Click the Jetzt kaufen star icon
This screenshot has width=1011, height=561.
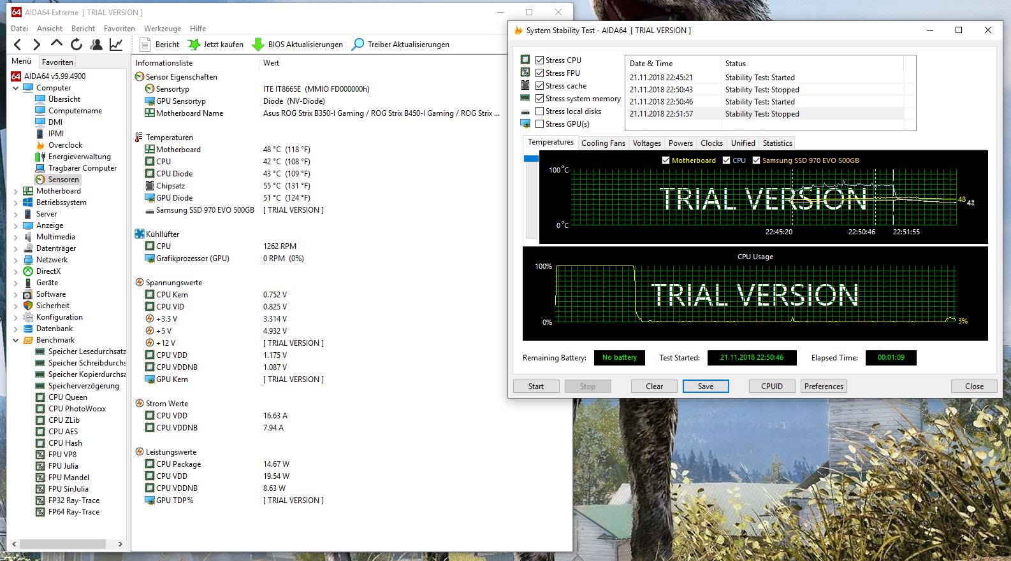point(193,45)
